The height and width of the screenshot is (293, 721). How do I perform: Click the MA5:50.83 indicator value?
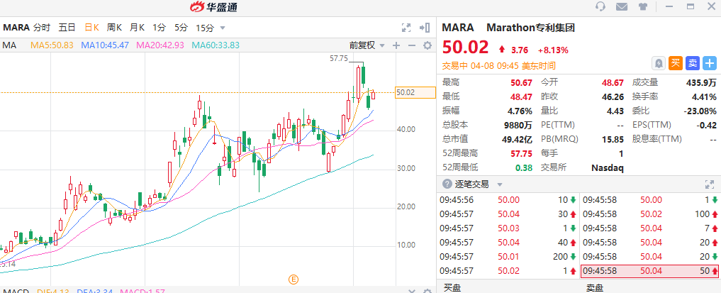(52, 45)
